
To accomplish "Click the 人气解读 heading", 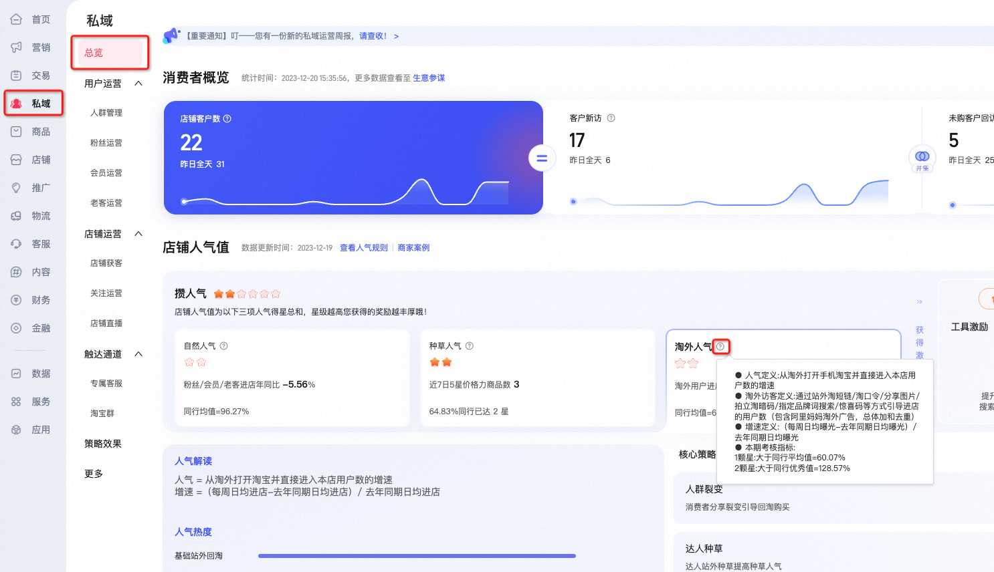I will point(193,461).
